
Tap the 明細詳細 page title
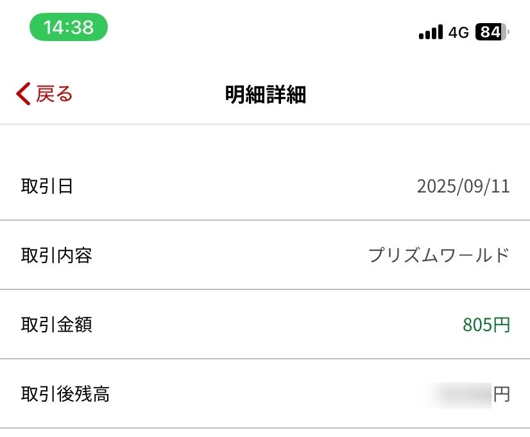265,95
